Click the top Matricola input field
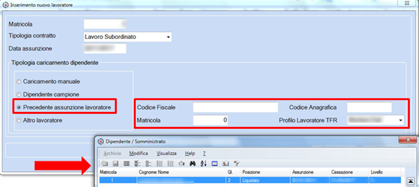419x187 pixels. click(105, 24)
